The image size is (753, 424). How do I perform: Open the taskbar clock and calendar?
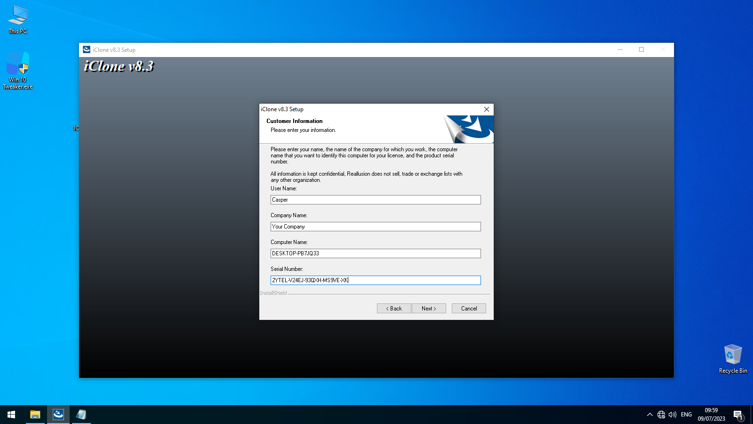tap(711, 415)
